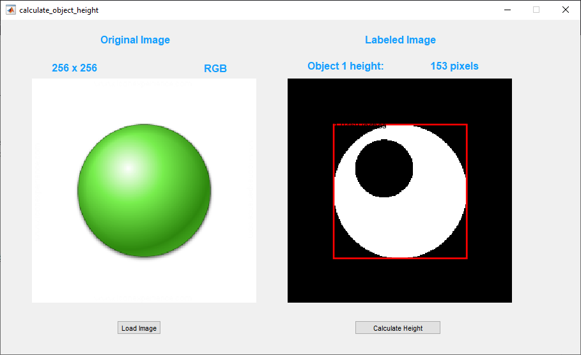Screen dimensions: 581x355
Task: Click the Calculate Height button
Action: point(398,328)
